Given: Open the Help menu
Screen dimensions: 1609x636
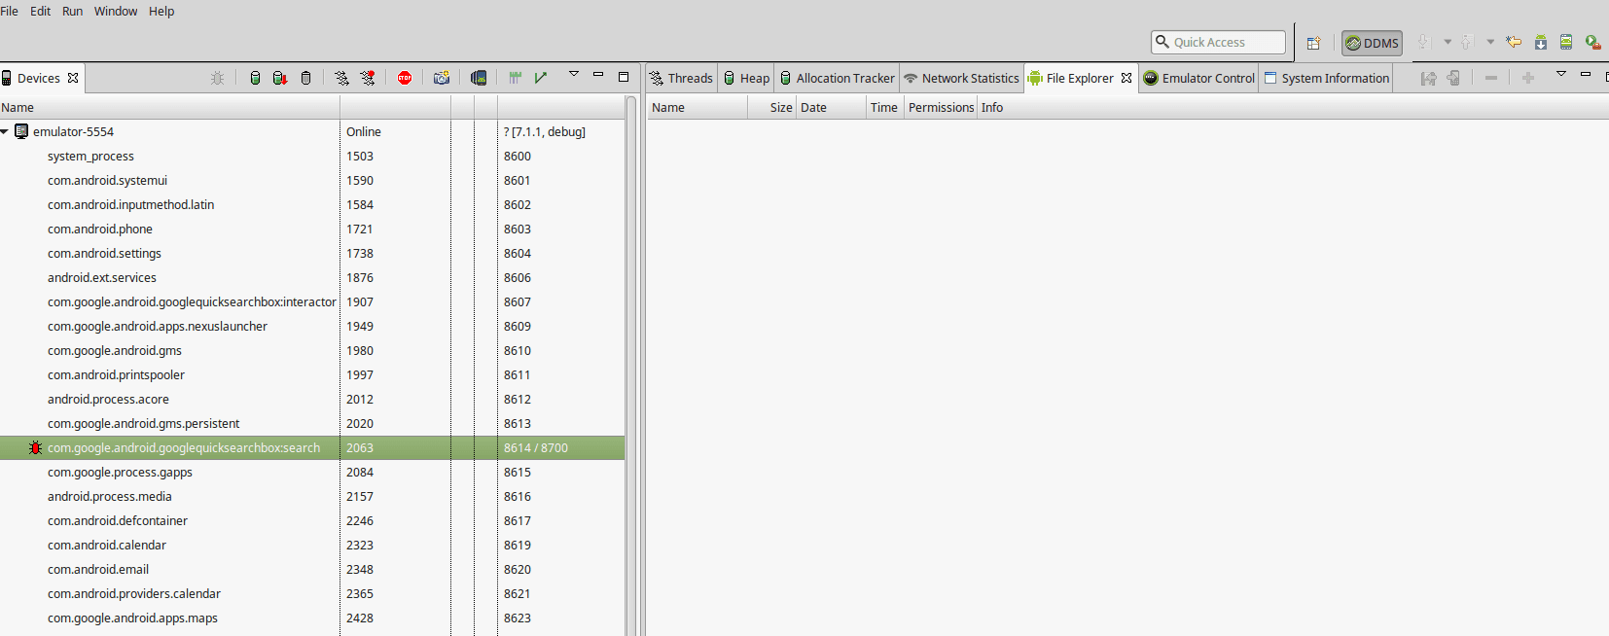Looking at the screenshot, I should 161,11.
